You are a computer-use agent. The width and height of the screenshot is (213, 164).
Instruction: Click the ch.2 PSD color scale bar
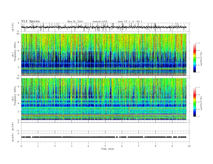(x=195, y=102)
